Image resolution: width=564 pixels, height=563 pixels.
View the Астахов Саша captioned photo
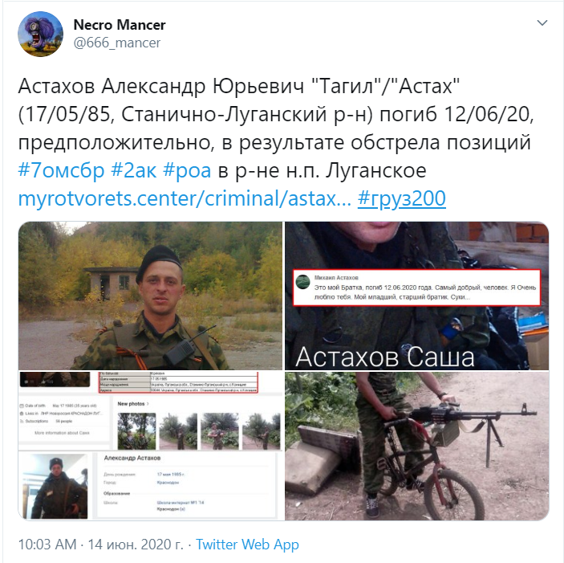pos(417,296)
